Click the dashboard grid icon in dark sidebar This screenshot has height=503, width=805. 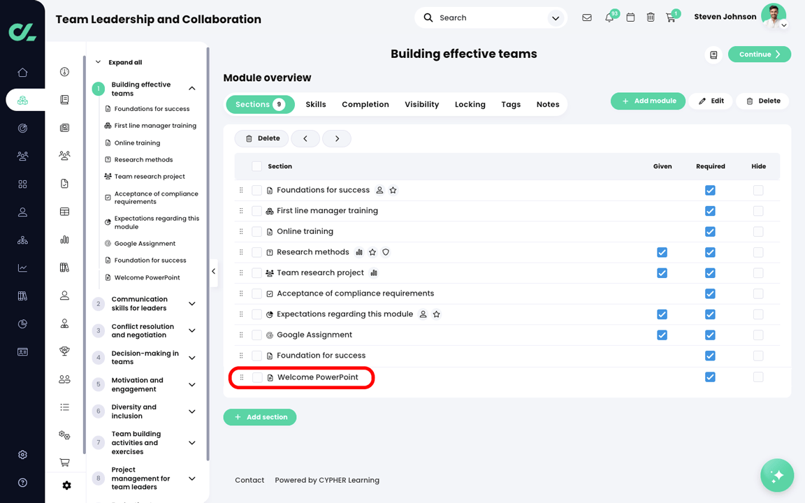[x=22, y=184]
